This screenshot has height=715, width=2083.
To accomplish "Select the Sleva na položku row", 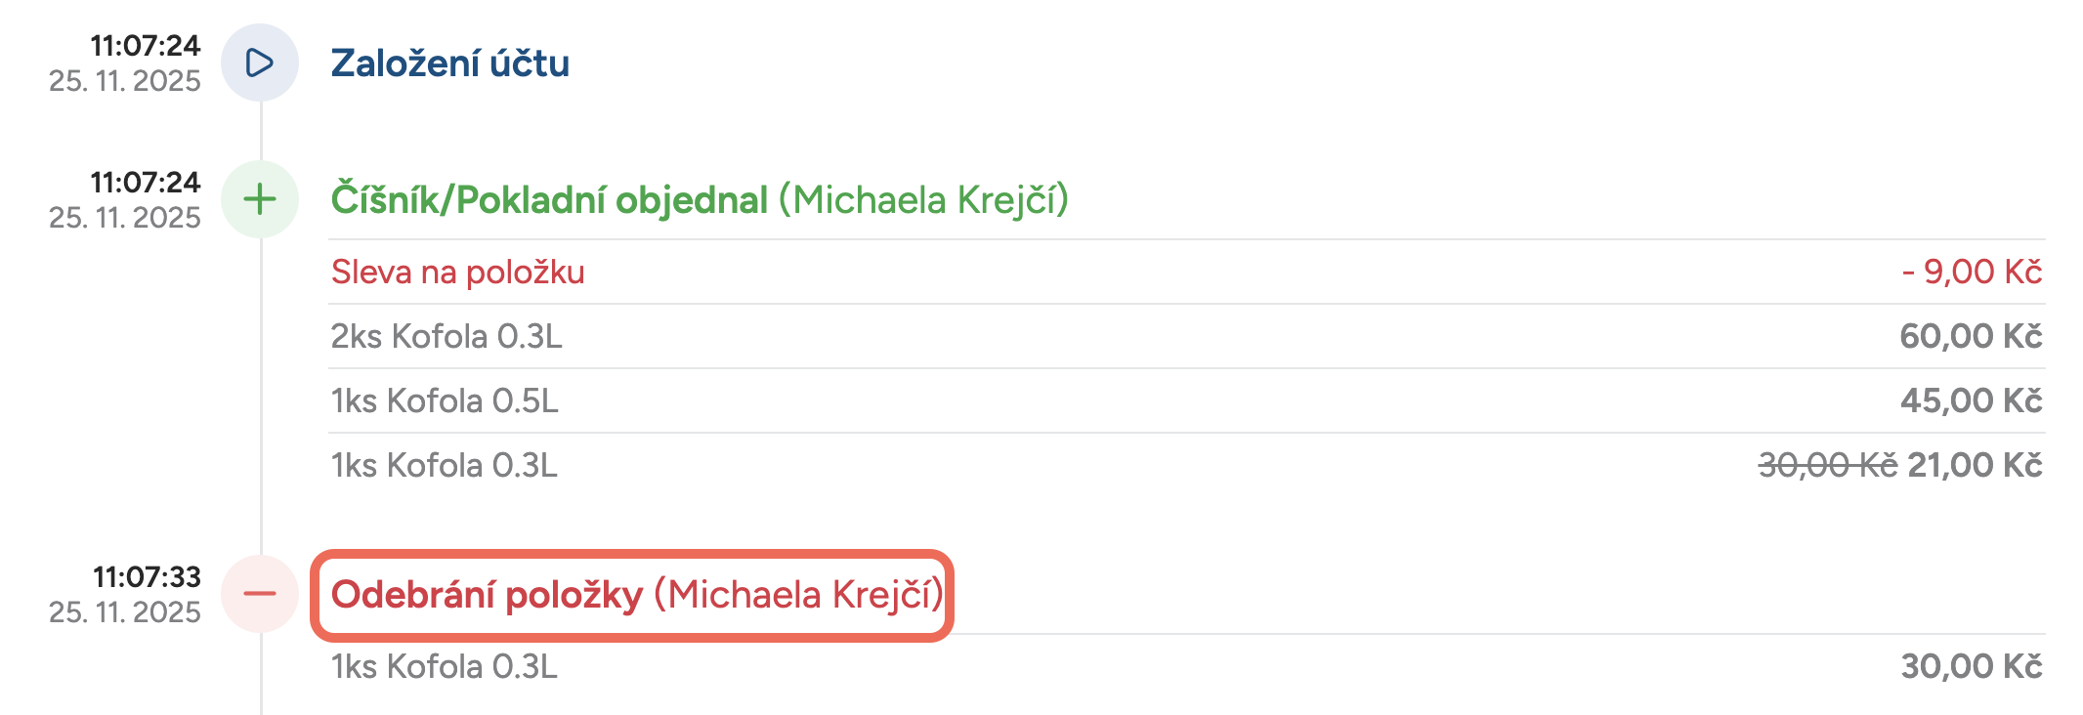I will coord(457,272).
